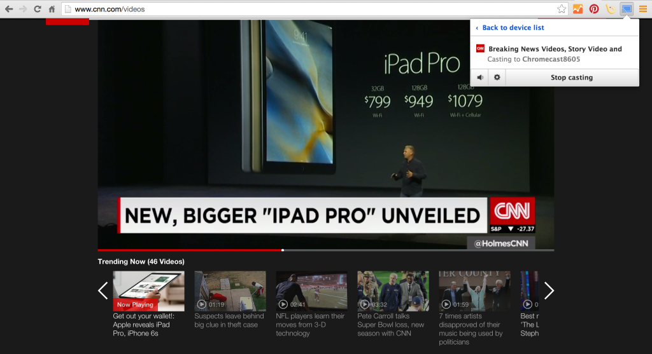
Task: Open '7 times artists disapproved' title link
Action: point(471,329)
